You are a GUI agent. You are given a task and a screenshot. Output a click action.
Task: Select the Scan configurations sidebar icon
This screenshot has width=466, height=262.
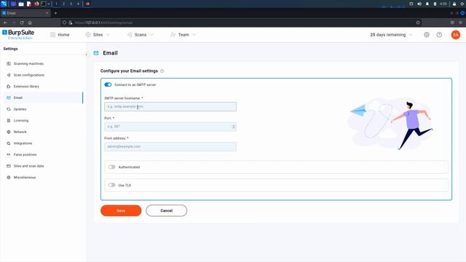point(8,75)
